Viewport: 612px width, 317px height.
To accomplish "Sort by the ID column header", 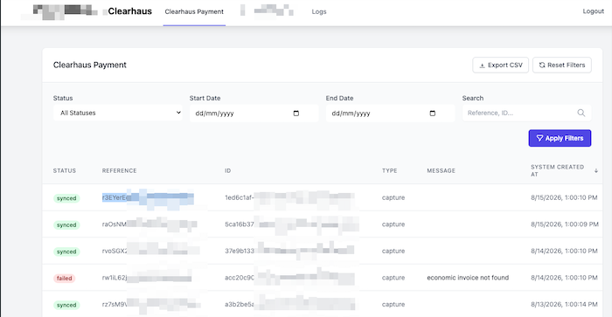I will coord(227,171).
